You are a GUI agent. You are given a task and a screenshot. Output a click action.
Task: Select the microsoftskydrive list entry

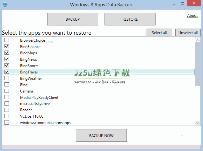pos(35,104)
